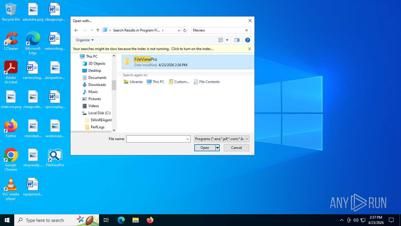Screen dimensions: 401x226
Task: Select the CCleaner desktop shortcut
Action: (x=11, y=41)
